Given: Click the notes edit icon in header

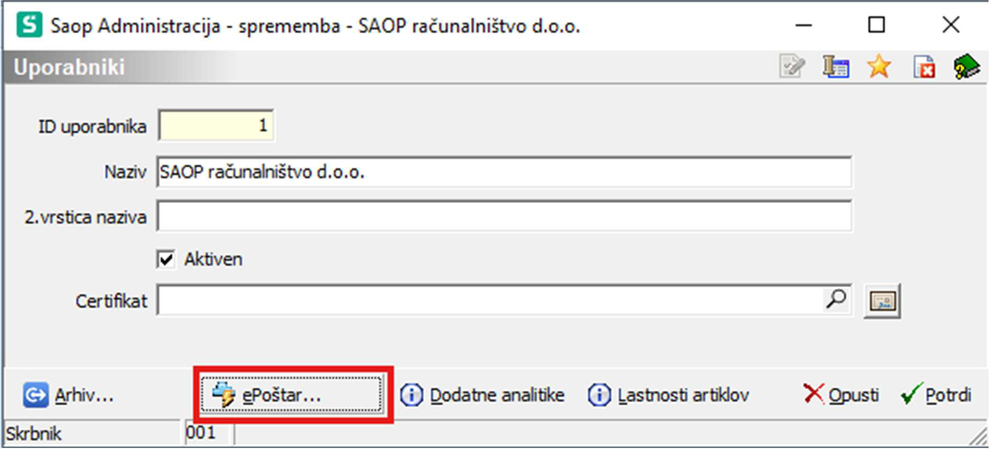Looking at the screenshot, I should [792, 67].
